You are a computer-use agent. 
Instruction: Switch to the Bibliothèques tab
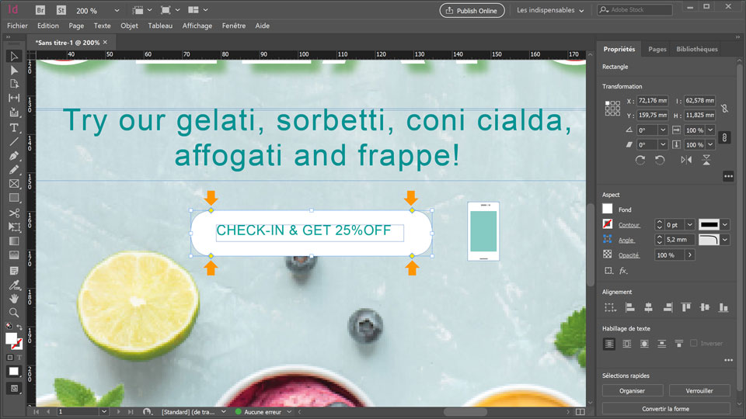pos(697,49)
